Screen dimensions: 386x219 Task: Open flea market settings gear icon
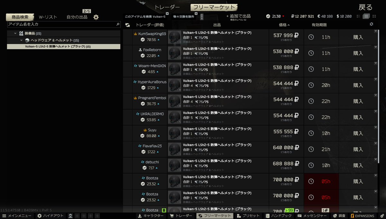96,17
